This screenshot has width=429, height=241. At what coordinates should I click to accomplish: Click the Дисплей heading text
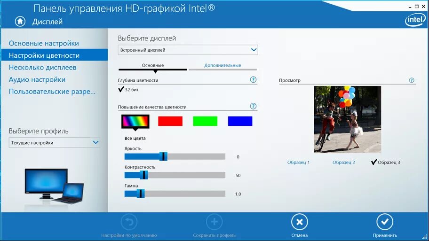[x=48, y=22]
